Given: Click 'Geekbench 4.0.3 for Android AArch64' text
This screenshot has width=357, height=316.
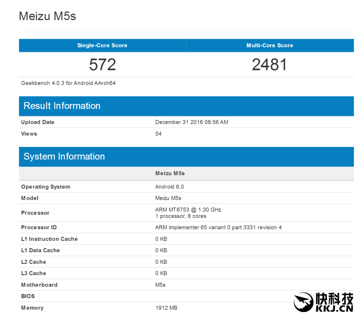Looking at the screenshot, I should (x=68, y=83).
